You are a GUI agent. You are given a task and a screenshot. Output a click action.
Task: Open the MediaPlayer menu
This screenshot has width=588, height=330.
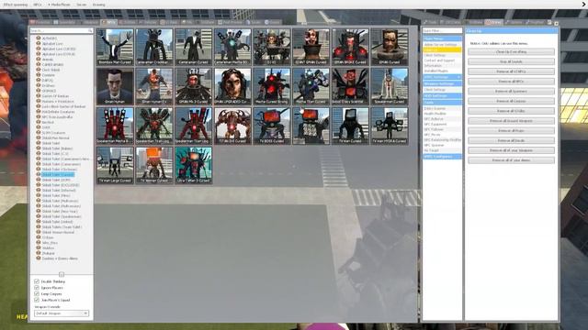pos(59,5)
